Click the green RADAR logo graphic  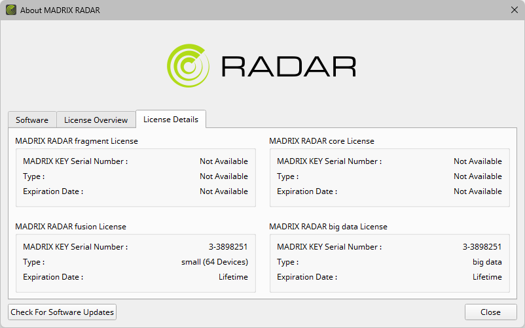pyautogui.click(x=188, y=66)
